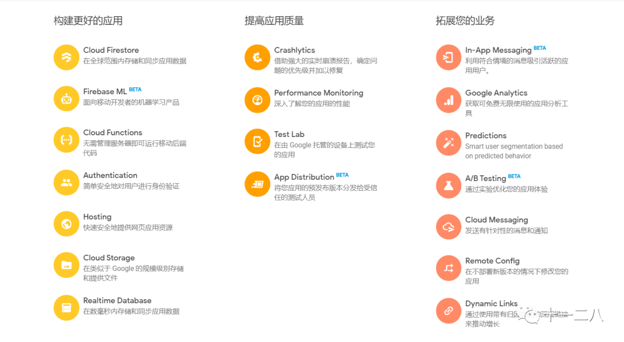Select the Google Analytics chart icon
Screen dimensions: 624x342
click(x=448, y=100)
